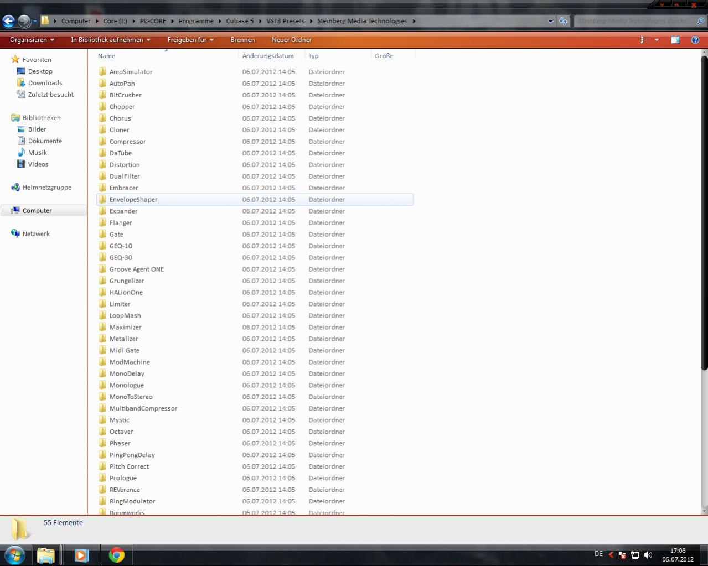708x566 pixels.
Task: Click the Mystic folder name
Action: tap(119, 420)
